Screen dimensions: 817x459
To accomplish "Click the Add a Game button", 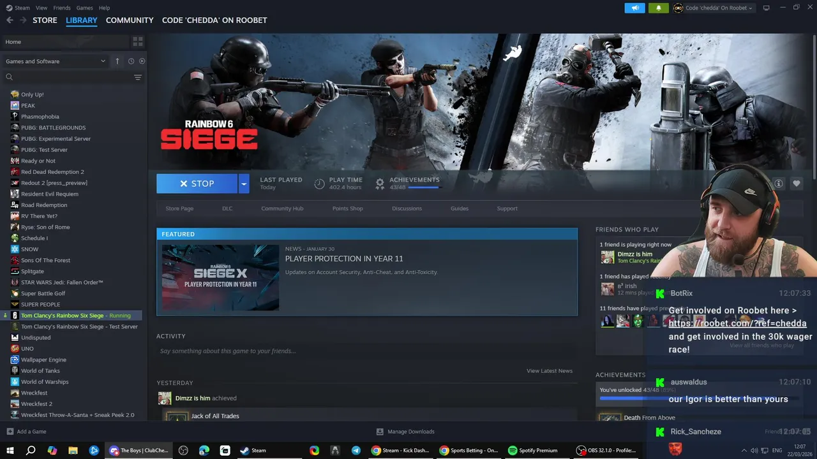I will (27, 432).
